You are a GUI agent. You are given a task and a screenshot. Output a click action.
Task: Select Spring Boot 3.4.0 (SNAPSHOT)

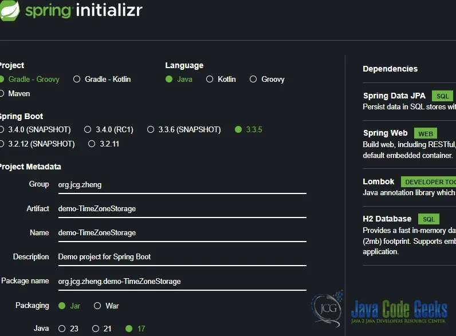pyautogui.click(x=36, y=129)
